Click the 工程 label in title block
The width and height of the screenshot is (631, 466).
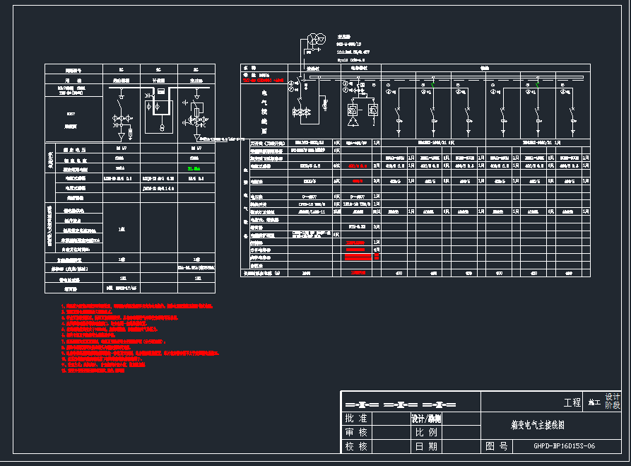572,402
